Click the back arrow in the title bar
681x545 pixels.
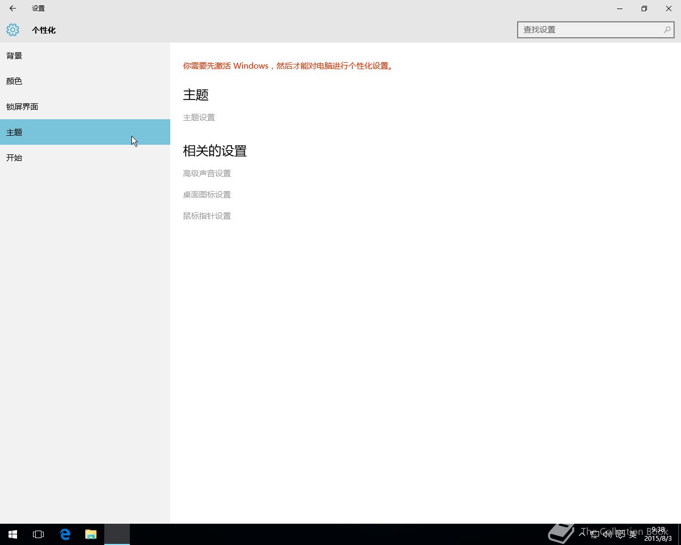pos(12,9)
